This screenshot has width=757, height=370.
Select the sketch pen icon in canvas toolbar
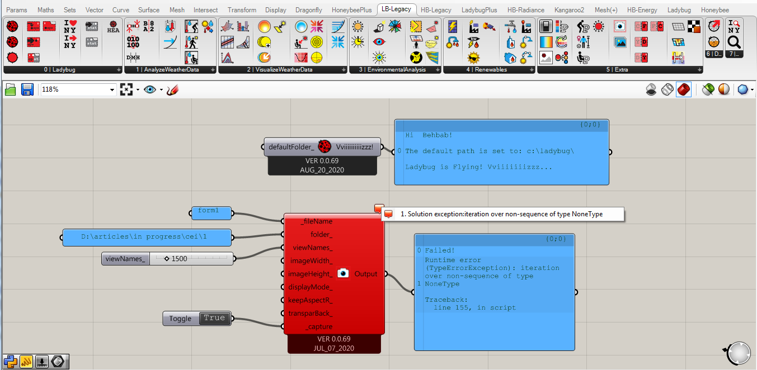pos(173,89)
